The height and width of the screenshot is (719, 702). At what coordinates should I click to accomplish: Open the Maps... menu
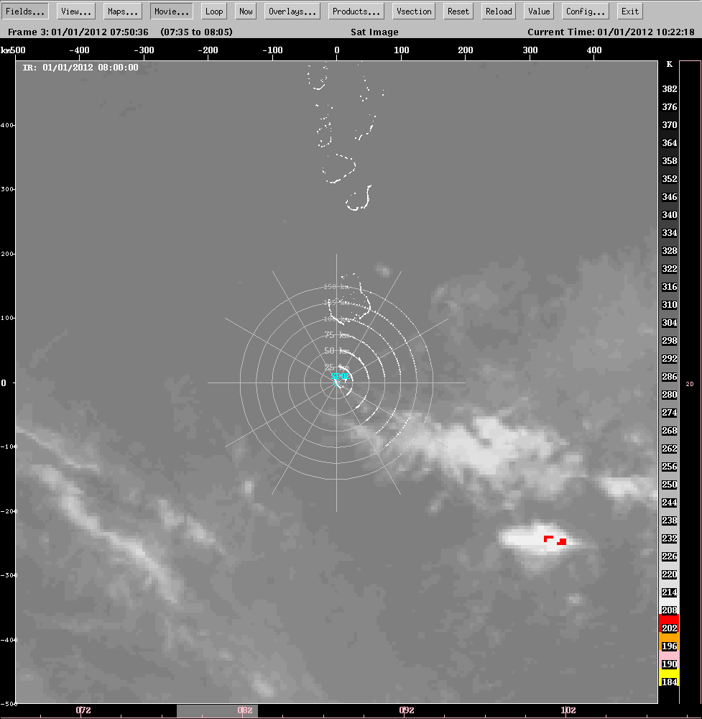[x=121, y=11]
